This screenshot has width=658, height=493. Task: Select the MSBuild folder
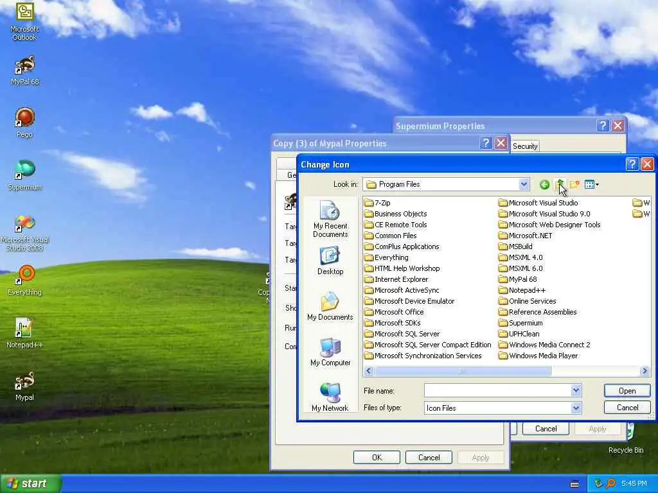(516, 246)
